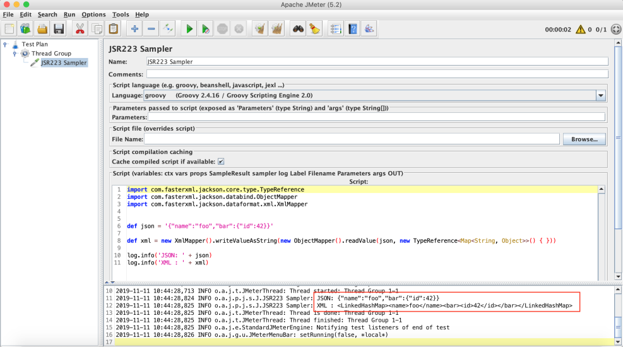
Task: Click the Help question mark icon
Action: (x=352, y=28)
